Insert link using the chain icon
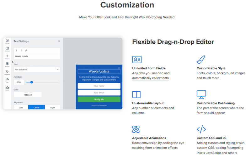 pos(26,51)
